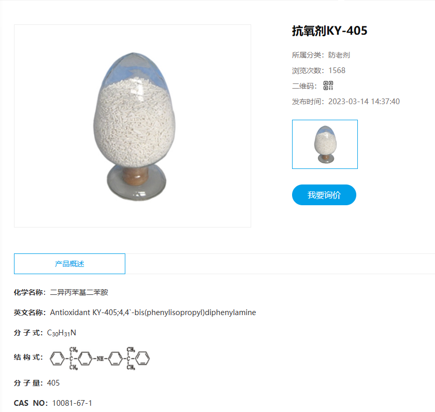This screenshot has height=412, width=435.
Task: Click the 防老剂 category link
Action: [x=339, y=55]
